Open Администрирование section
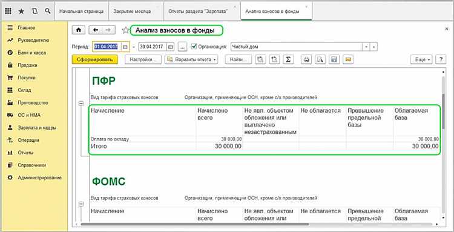454x232 pixels. (x=40, y=177)
